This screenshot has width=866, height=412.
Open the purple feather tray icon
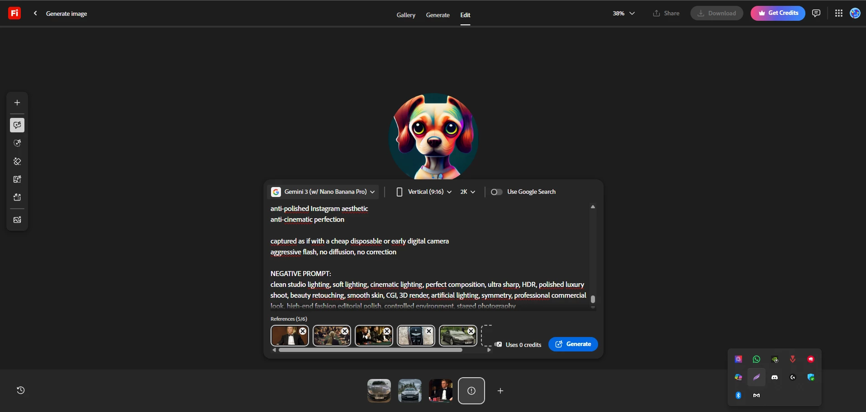(x=757, y=377)
